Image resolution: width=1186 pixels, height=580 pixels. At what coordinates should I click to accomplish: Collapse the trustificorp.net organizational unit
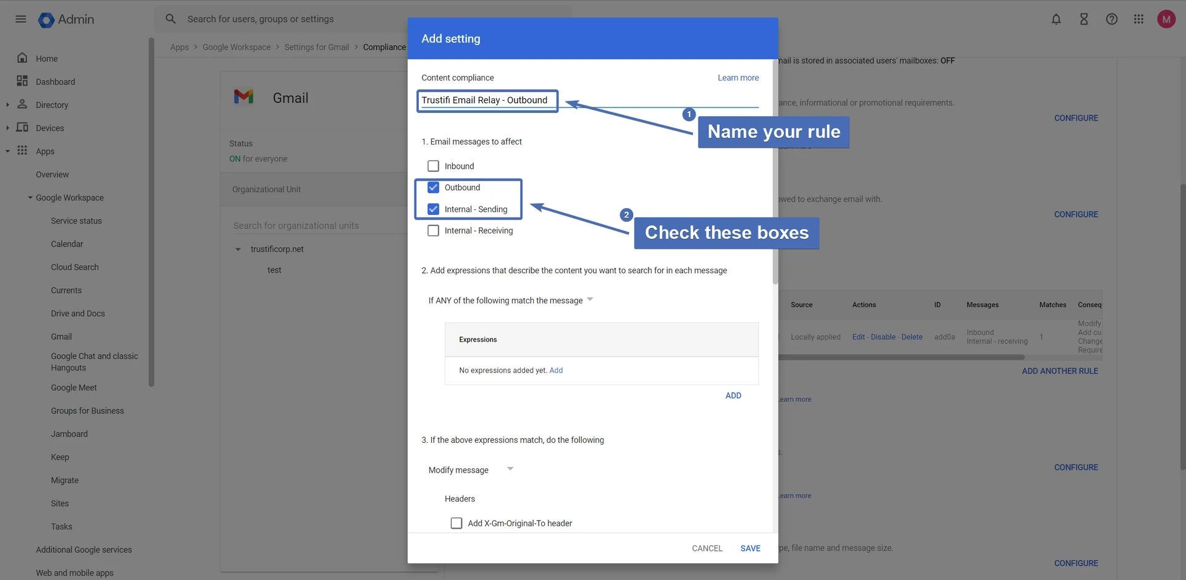[238, 249]
